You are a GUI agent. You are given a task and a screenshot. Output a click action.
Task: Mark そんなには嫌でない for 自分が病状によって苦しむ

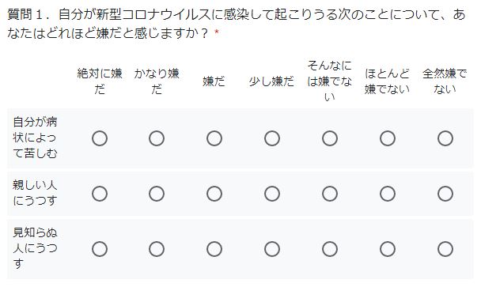coord(330,138)
